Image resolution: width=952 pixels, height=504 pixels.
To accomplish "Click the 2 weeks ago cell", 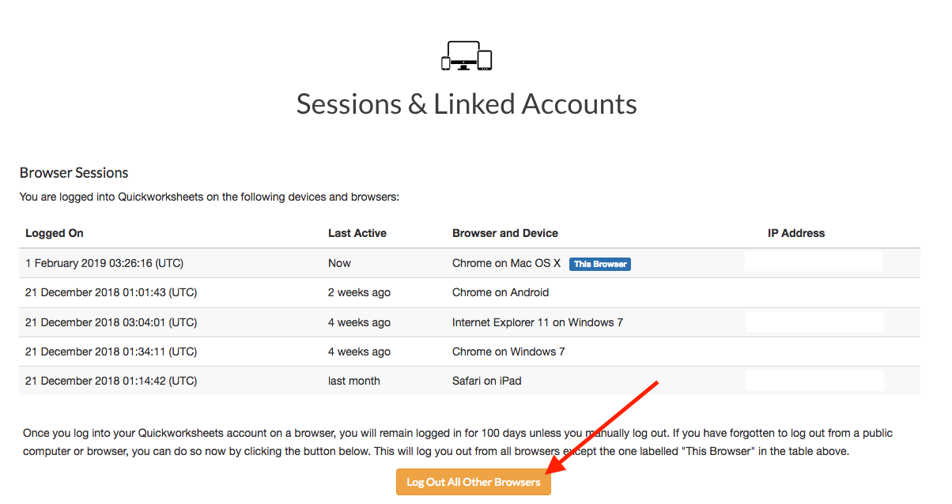I will click(x=360, y=292).
